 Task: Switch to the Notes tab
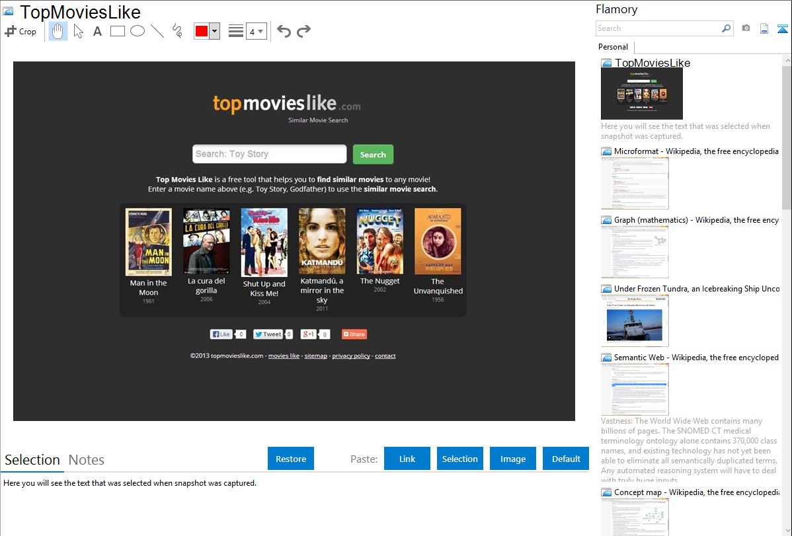click(x=87, y=460)
